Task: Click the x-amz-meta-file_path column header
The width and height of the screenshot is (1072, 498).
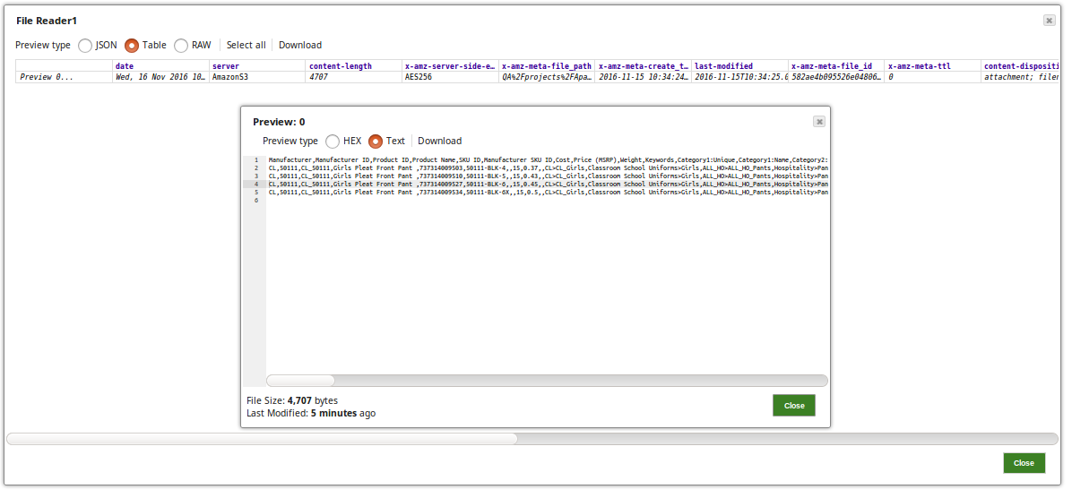Action: [547, 65]
